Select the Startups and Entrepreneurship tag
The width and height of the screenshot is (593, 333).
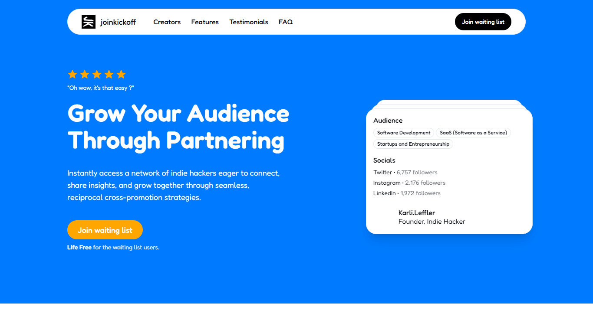tap(413, 144)
